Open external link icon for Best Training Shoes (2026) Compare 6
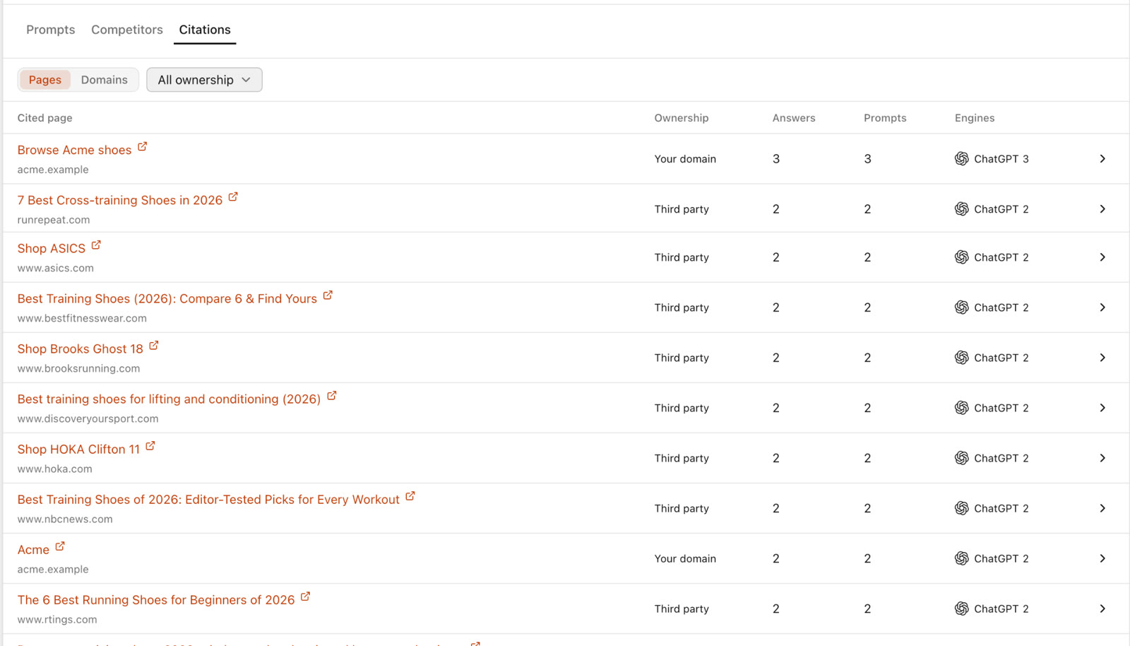Image resolution: width=1130 pixels, height=646 pixels. pyautogui.click(x=328, y=295)
